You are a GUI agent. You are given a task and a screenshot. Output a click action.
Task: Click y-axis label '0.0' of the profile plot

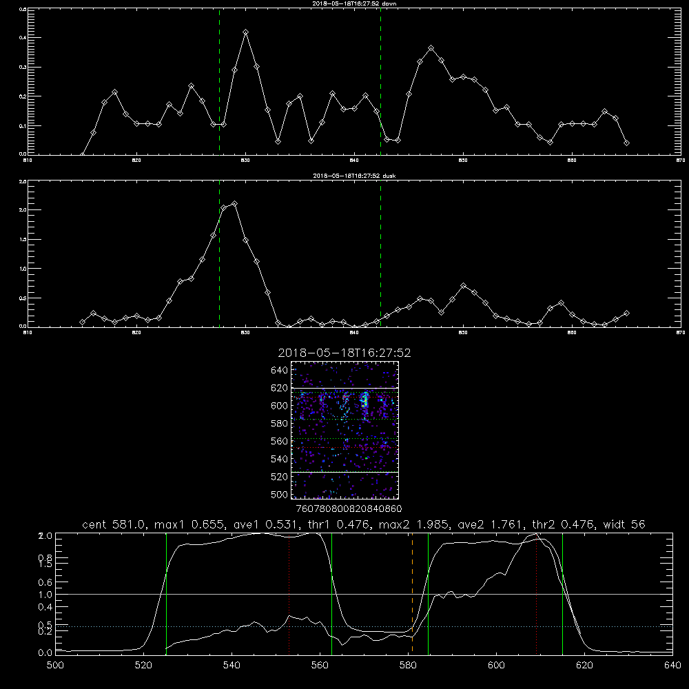(45, 653)
